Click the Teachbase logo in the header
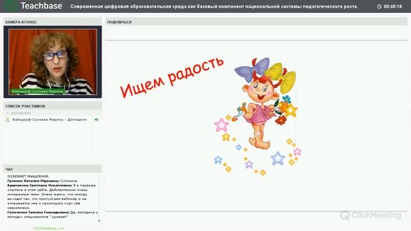 [x=33, y=6]
